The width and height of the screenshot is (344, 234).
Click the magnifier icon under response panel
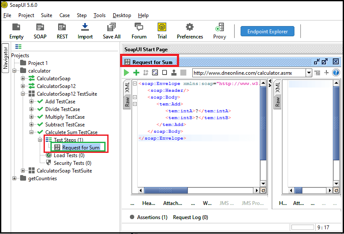(x=336, y=190)
